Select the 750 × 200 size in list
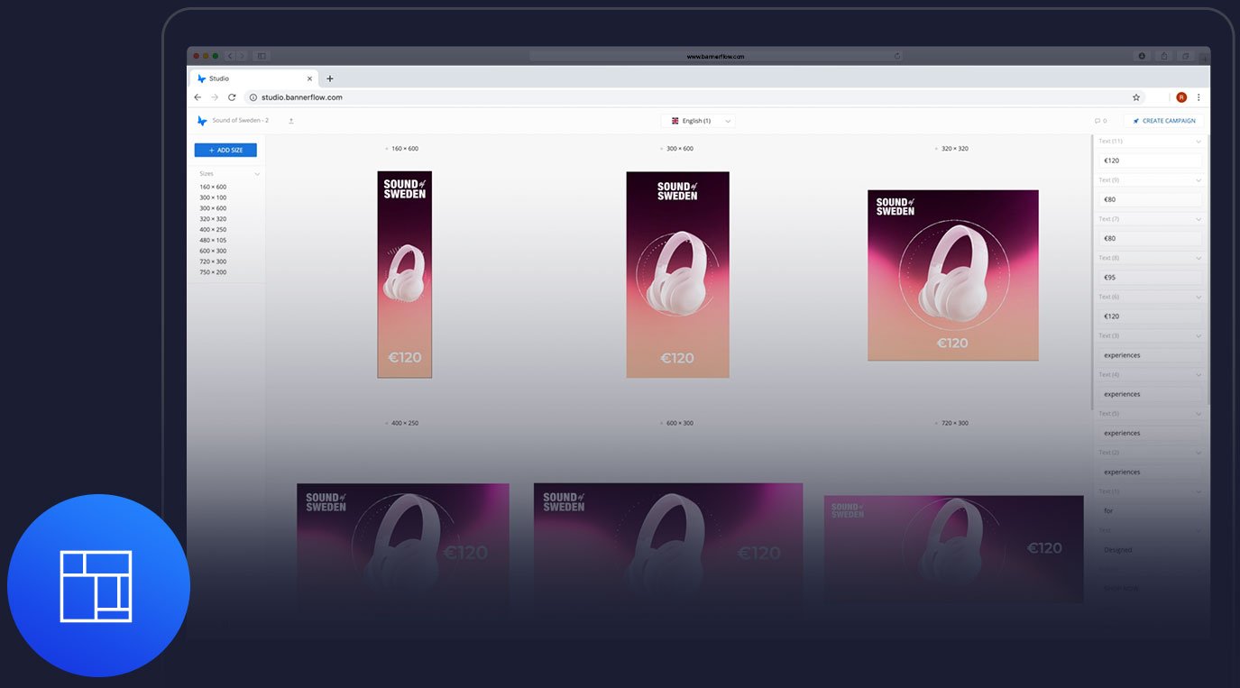 click(x=213, y=272)
